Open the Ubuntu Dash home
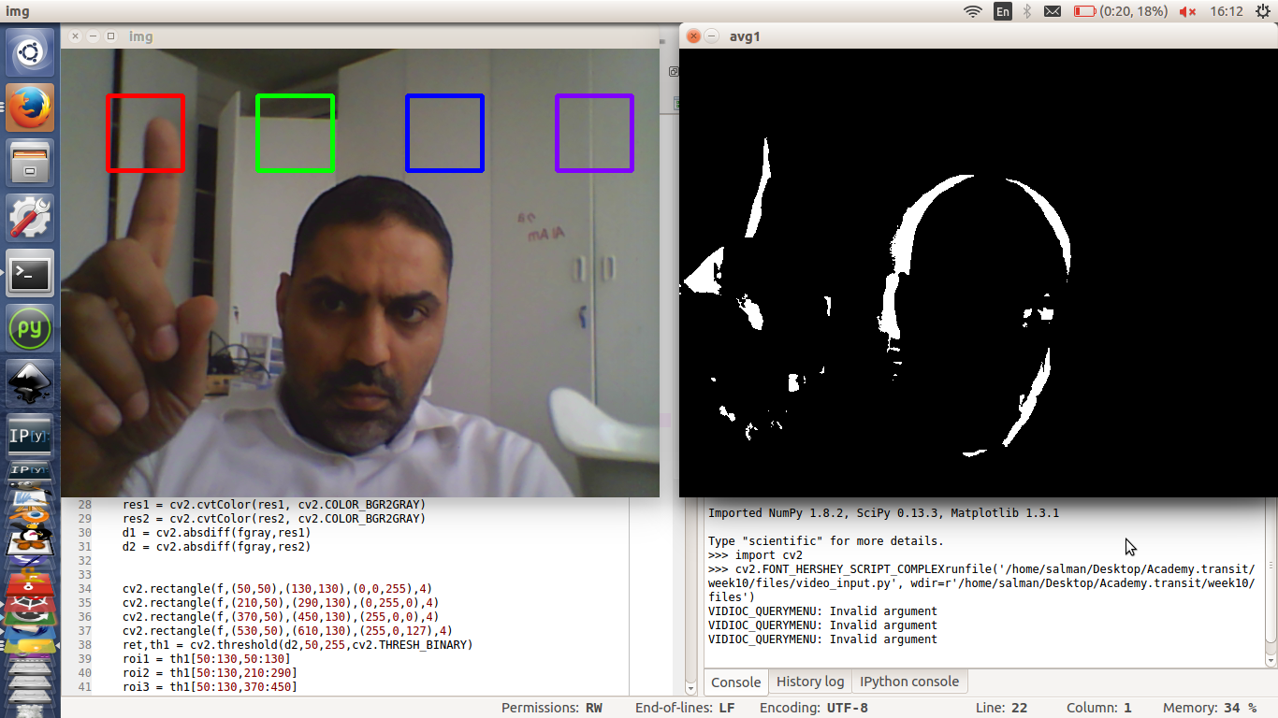1278x718 pixels. pos(30,53)
